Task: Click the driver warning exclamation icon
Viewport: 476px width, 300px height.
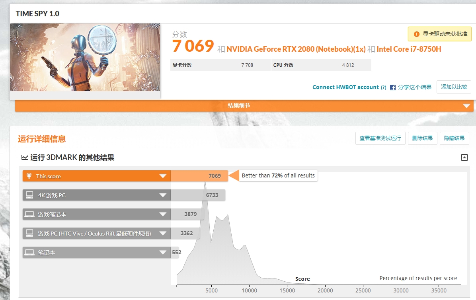Action: pos(416,34)
